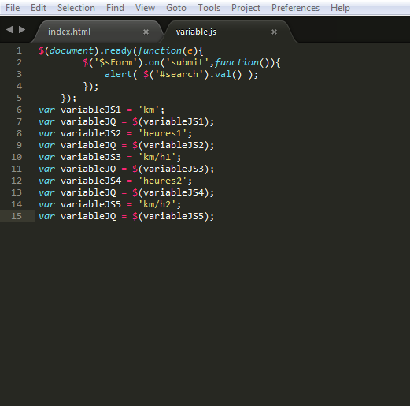Place cursor in $(variableJS1) on line 7
Screen dimensions: 410x406
point(171,121)
